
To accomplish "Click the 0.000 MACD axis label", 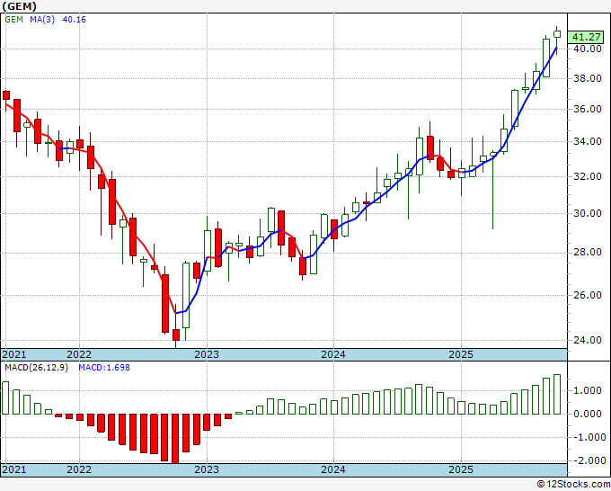I will [x=589, y=414].
